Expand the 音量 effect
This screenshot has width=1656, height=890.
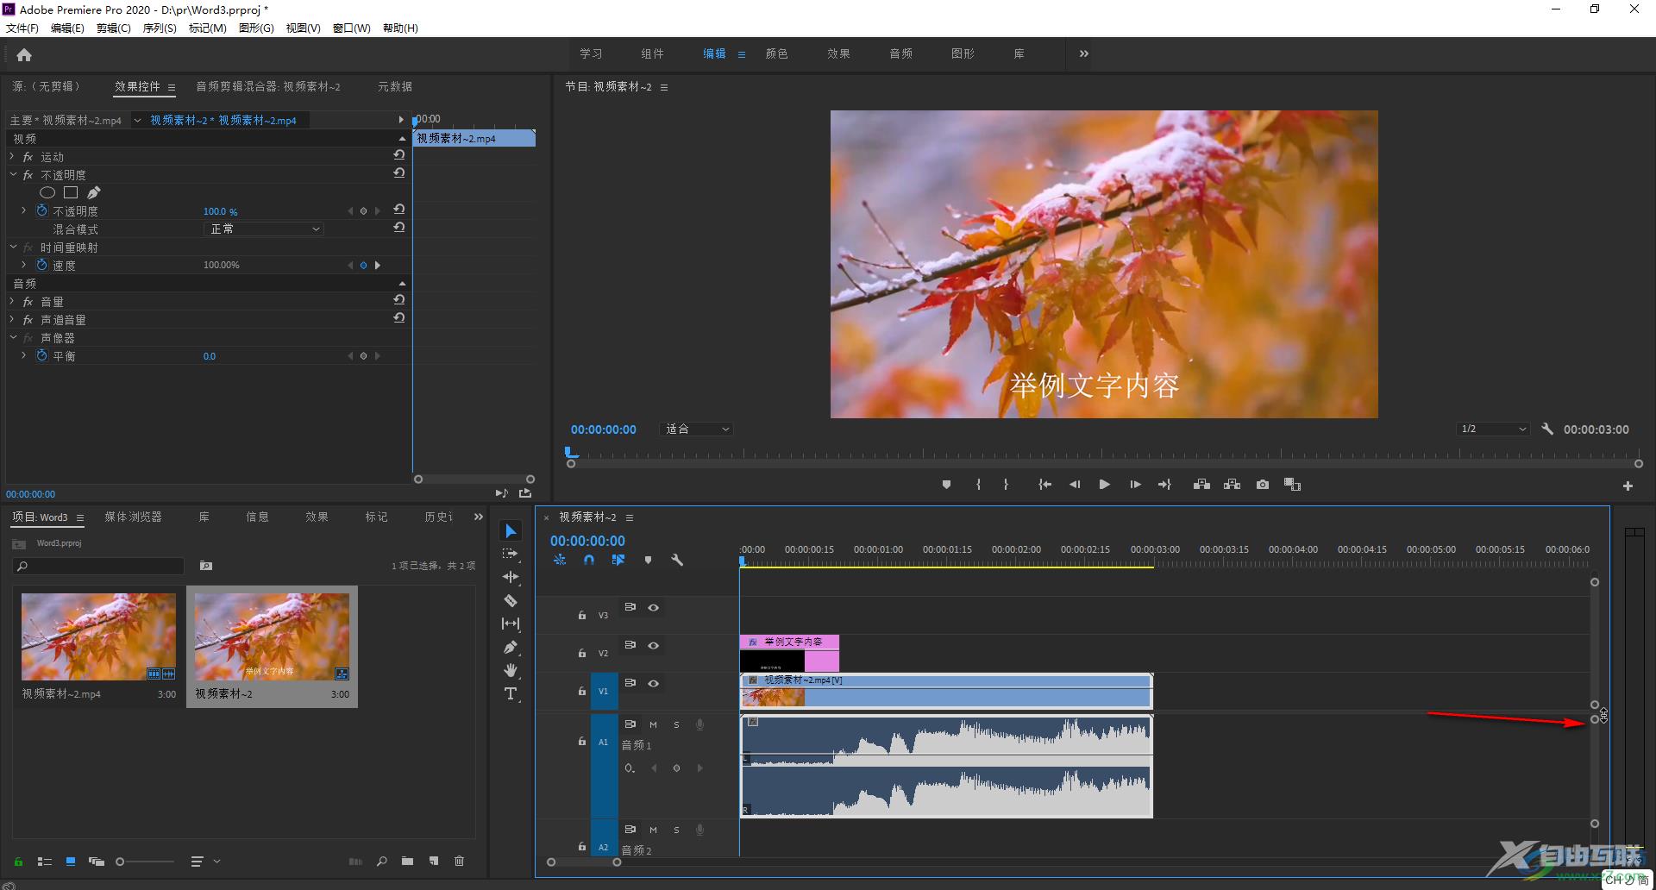click(12, 301)
